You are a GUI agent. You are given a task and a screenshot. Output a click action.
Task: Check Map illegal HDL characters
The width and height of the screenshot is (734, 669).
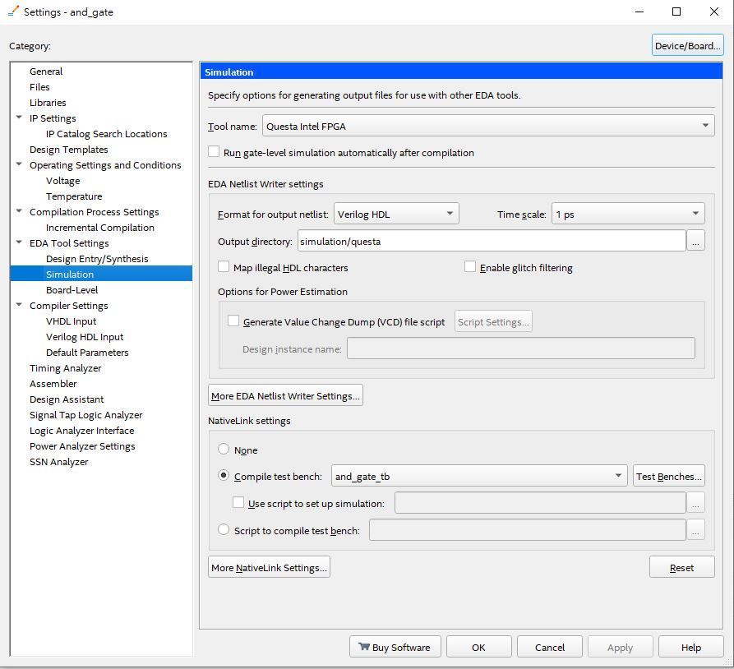(x=224, y=267)
